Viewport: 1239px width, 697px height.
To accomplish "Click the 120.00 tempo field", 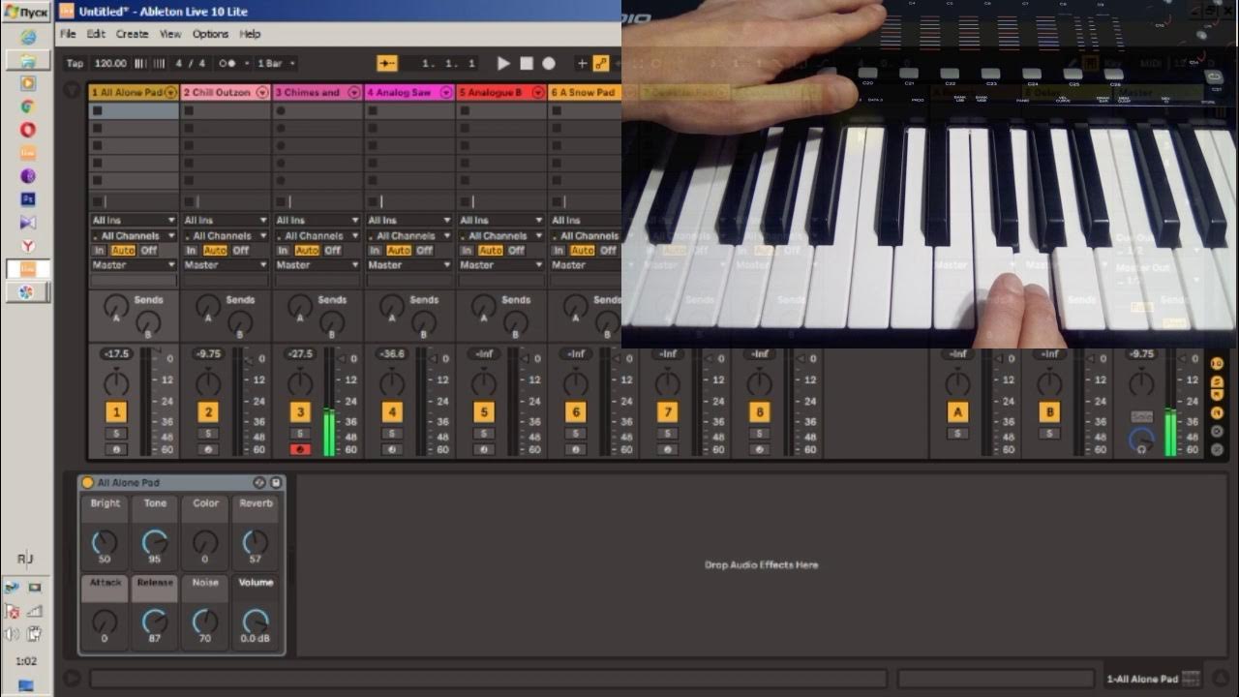I will (110, 63).
